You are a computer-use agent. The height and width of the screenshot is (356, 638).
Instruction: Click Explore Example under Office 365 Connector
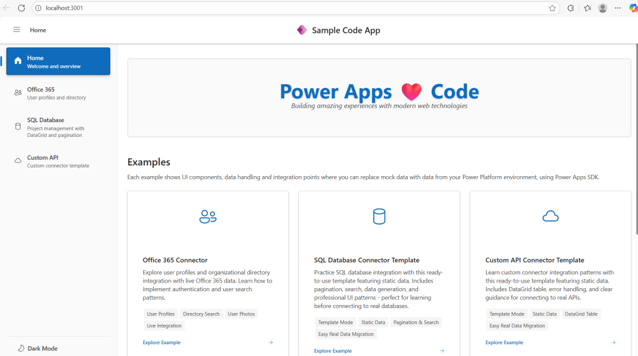(161, 342)
